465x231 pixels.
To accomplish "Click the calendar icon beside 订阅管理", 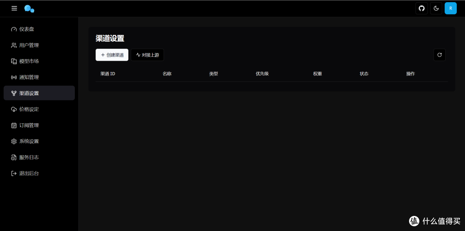I will point(14,125).
